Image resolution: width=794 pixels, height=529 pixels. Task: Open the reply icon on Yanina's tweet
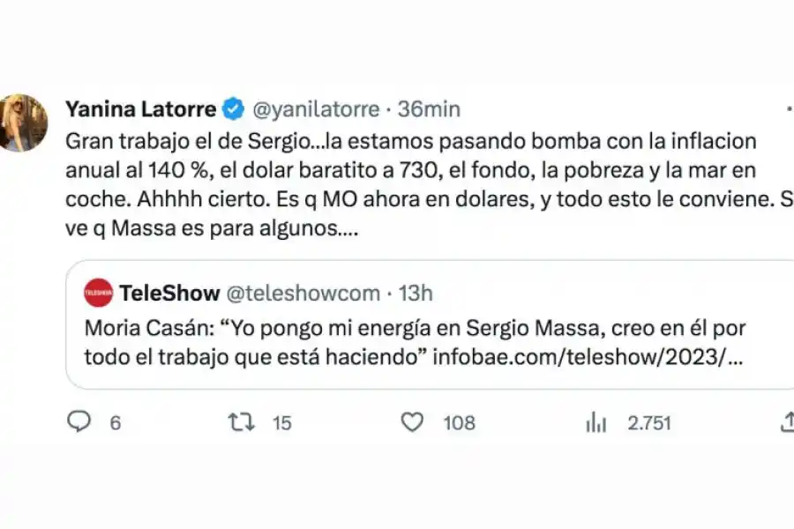pyautogui.click(x=80, y=422)
